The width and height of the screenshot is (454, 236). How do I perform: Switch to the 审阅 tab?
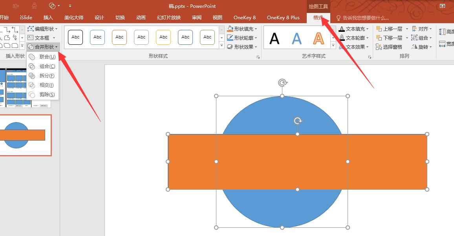[x=197, y=18]
